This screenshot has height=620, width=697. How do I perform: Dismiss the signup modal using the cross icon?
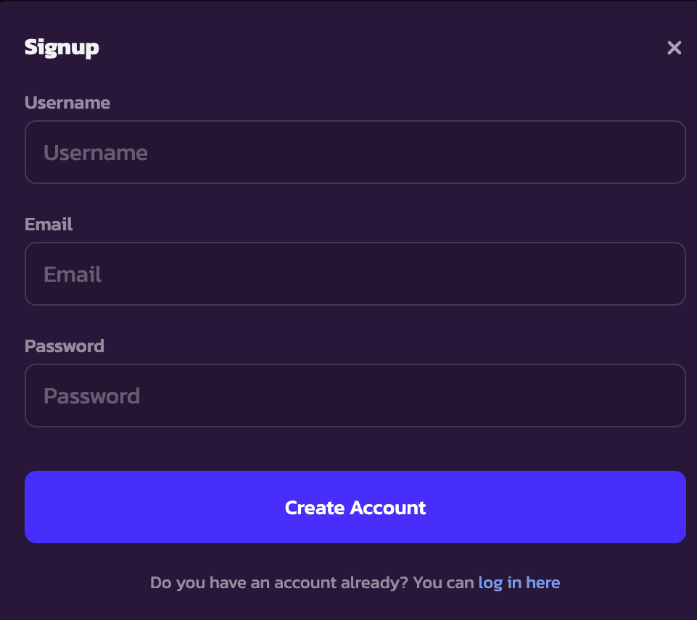click(674, 48)
